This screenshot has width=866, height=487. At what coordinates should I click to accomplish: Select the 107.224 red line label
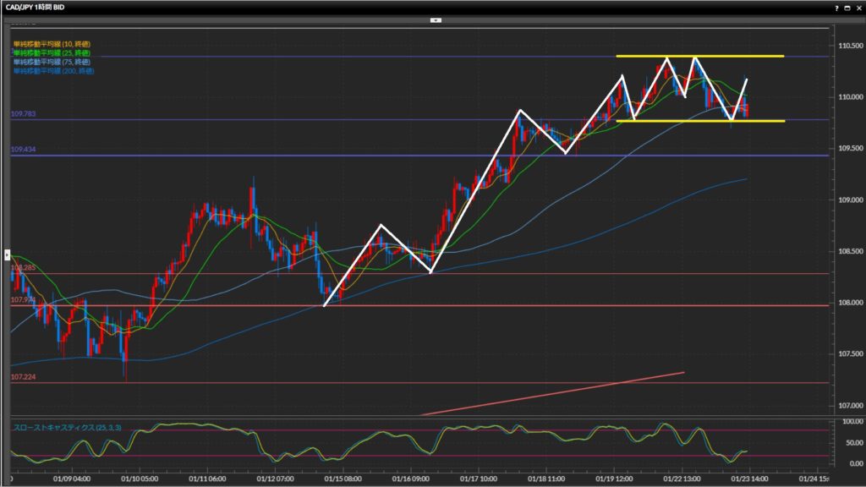pos(23,377)
